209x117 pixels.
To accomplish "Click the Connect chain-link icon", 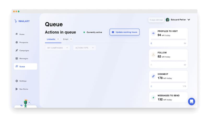I will 153,76.
